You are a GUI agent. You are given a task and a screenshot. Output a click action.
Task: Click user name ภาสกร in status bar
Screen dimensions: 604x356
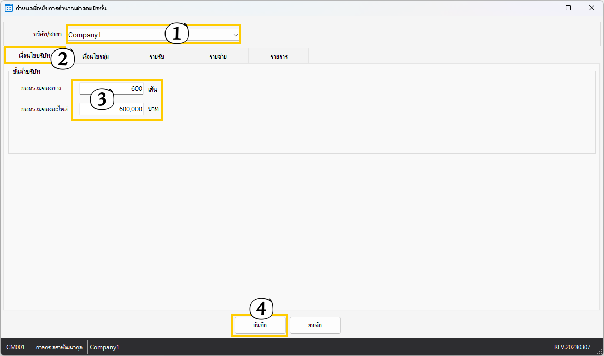[59, 347]
